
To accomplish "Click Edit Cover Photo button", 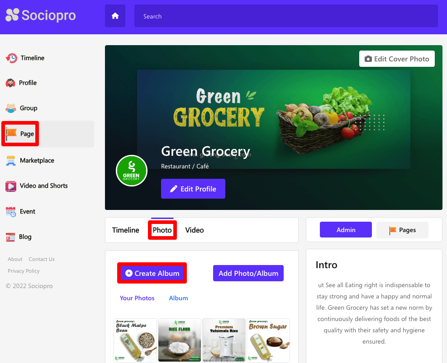I will (397, 59).
